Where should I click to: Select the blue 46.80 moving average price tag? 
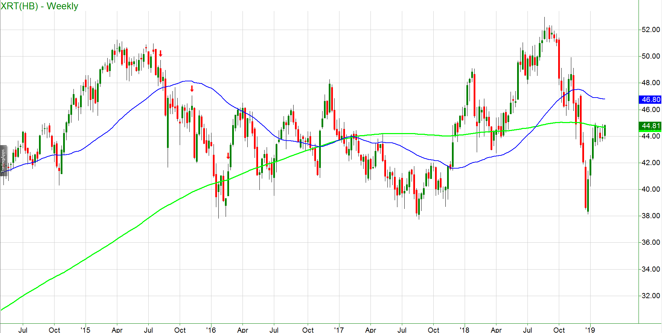pos(650,100)
